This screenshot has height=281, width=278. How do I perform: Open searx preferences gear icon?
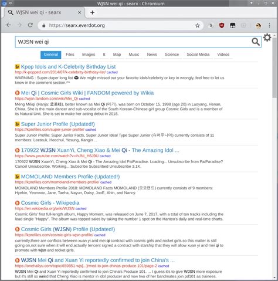(267, 38)
